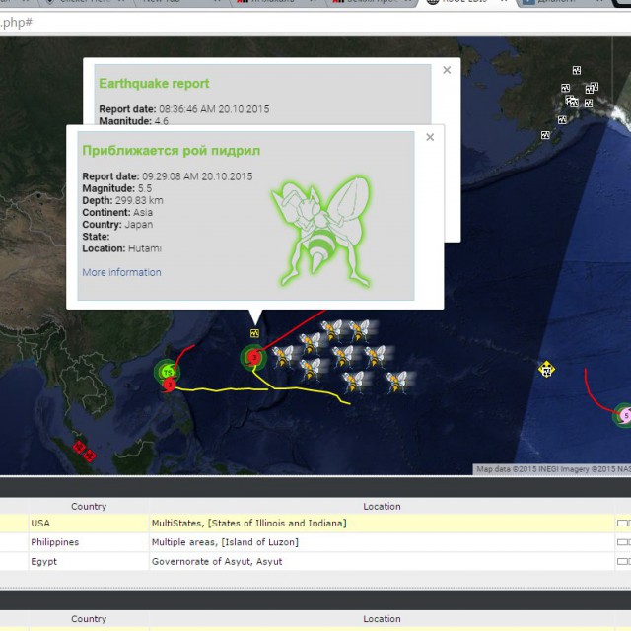
Task: Open the More information link
Action: 121,272
